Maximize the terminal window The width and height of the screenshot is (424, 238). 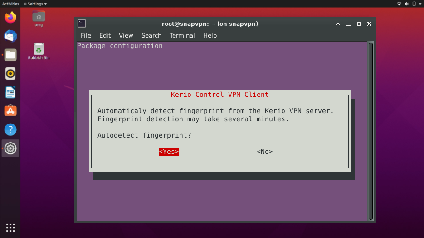click(359, 24)
